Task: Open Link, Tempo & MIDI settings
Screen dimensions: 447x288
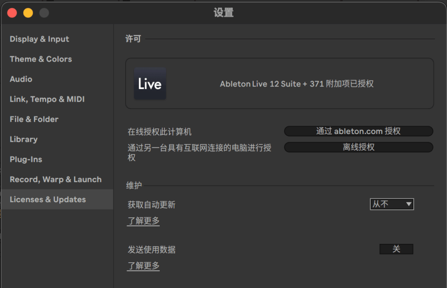Action: [x=46, y=99]
